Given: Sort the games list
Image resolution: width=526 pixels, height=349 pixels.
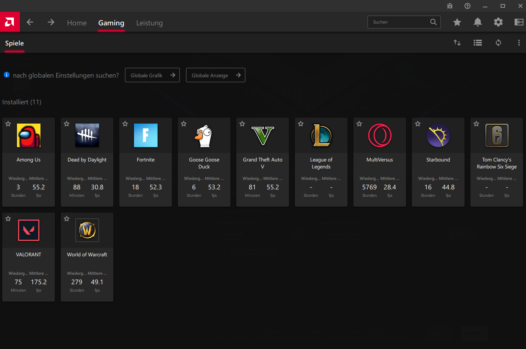Looking at the screenshot, I should (x=457, y=43).
